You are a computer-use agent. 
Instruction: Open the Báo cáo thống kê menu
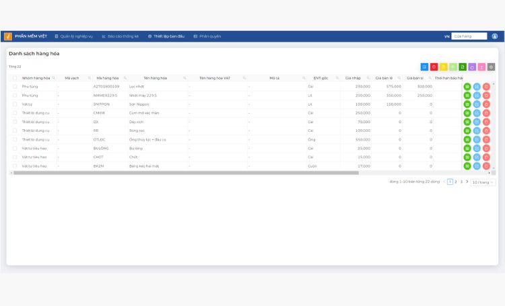tap(120, 36)
